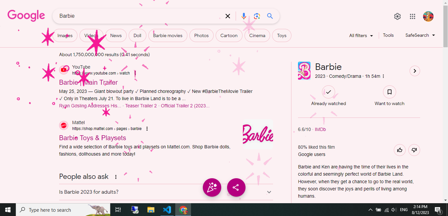Image resolution: width=448 pixels, height=216 pixels.
Task: Select the Doll filter chip
Action: pos(138,35)
